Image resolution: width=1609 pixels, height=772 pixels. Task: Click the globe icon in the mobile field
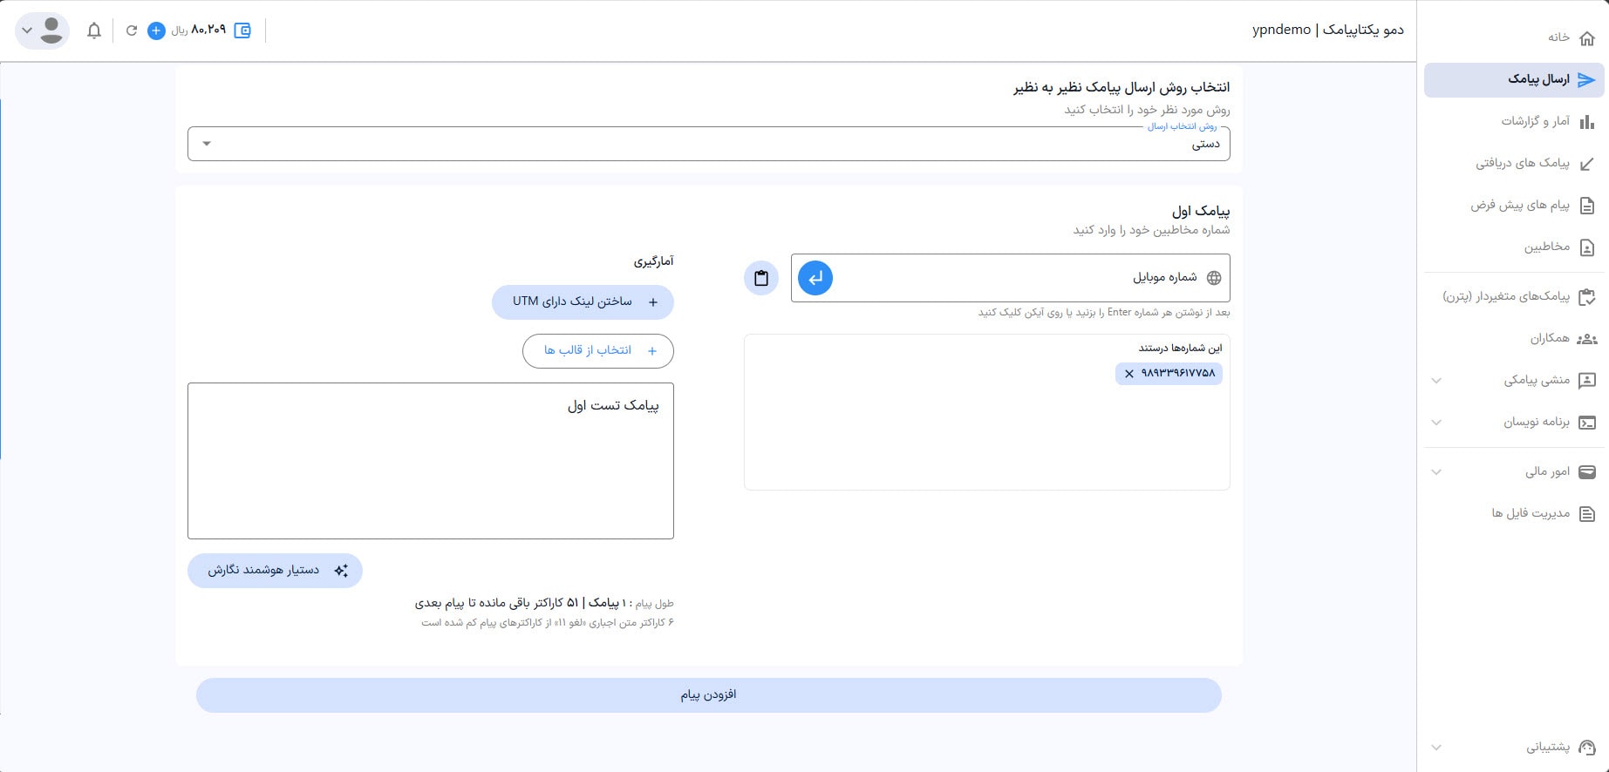click(1213, 278)
